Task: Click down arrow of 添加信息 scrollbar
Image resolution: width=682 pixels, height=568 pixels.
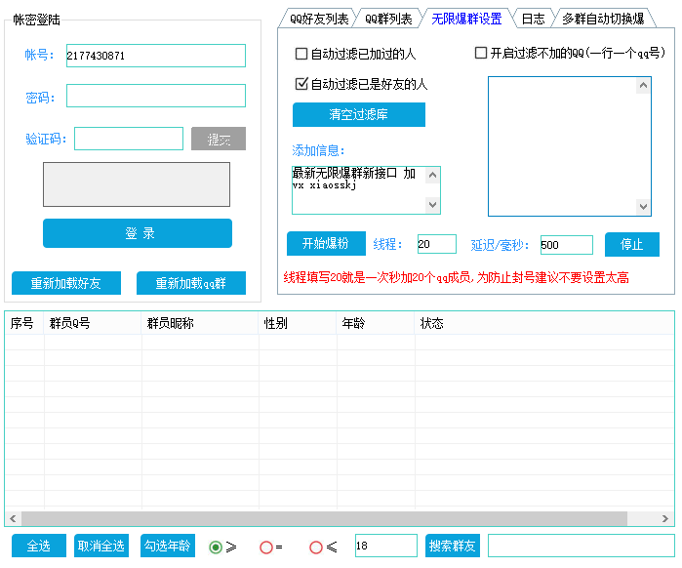Action: [x=433, y=204]
